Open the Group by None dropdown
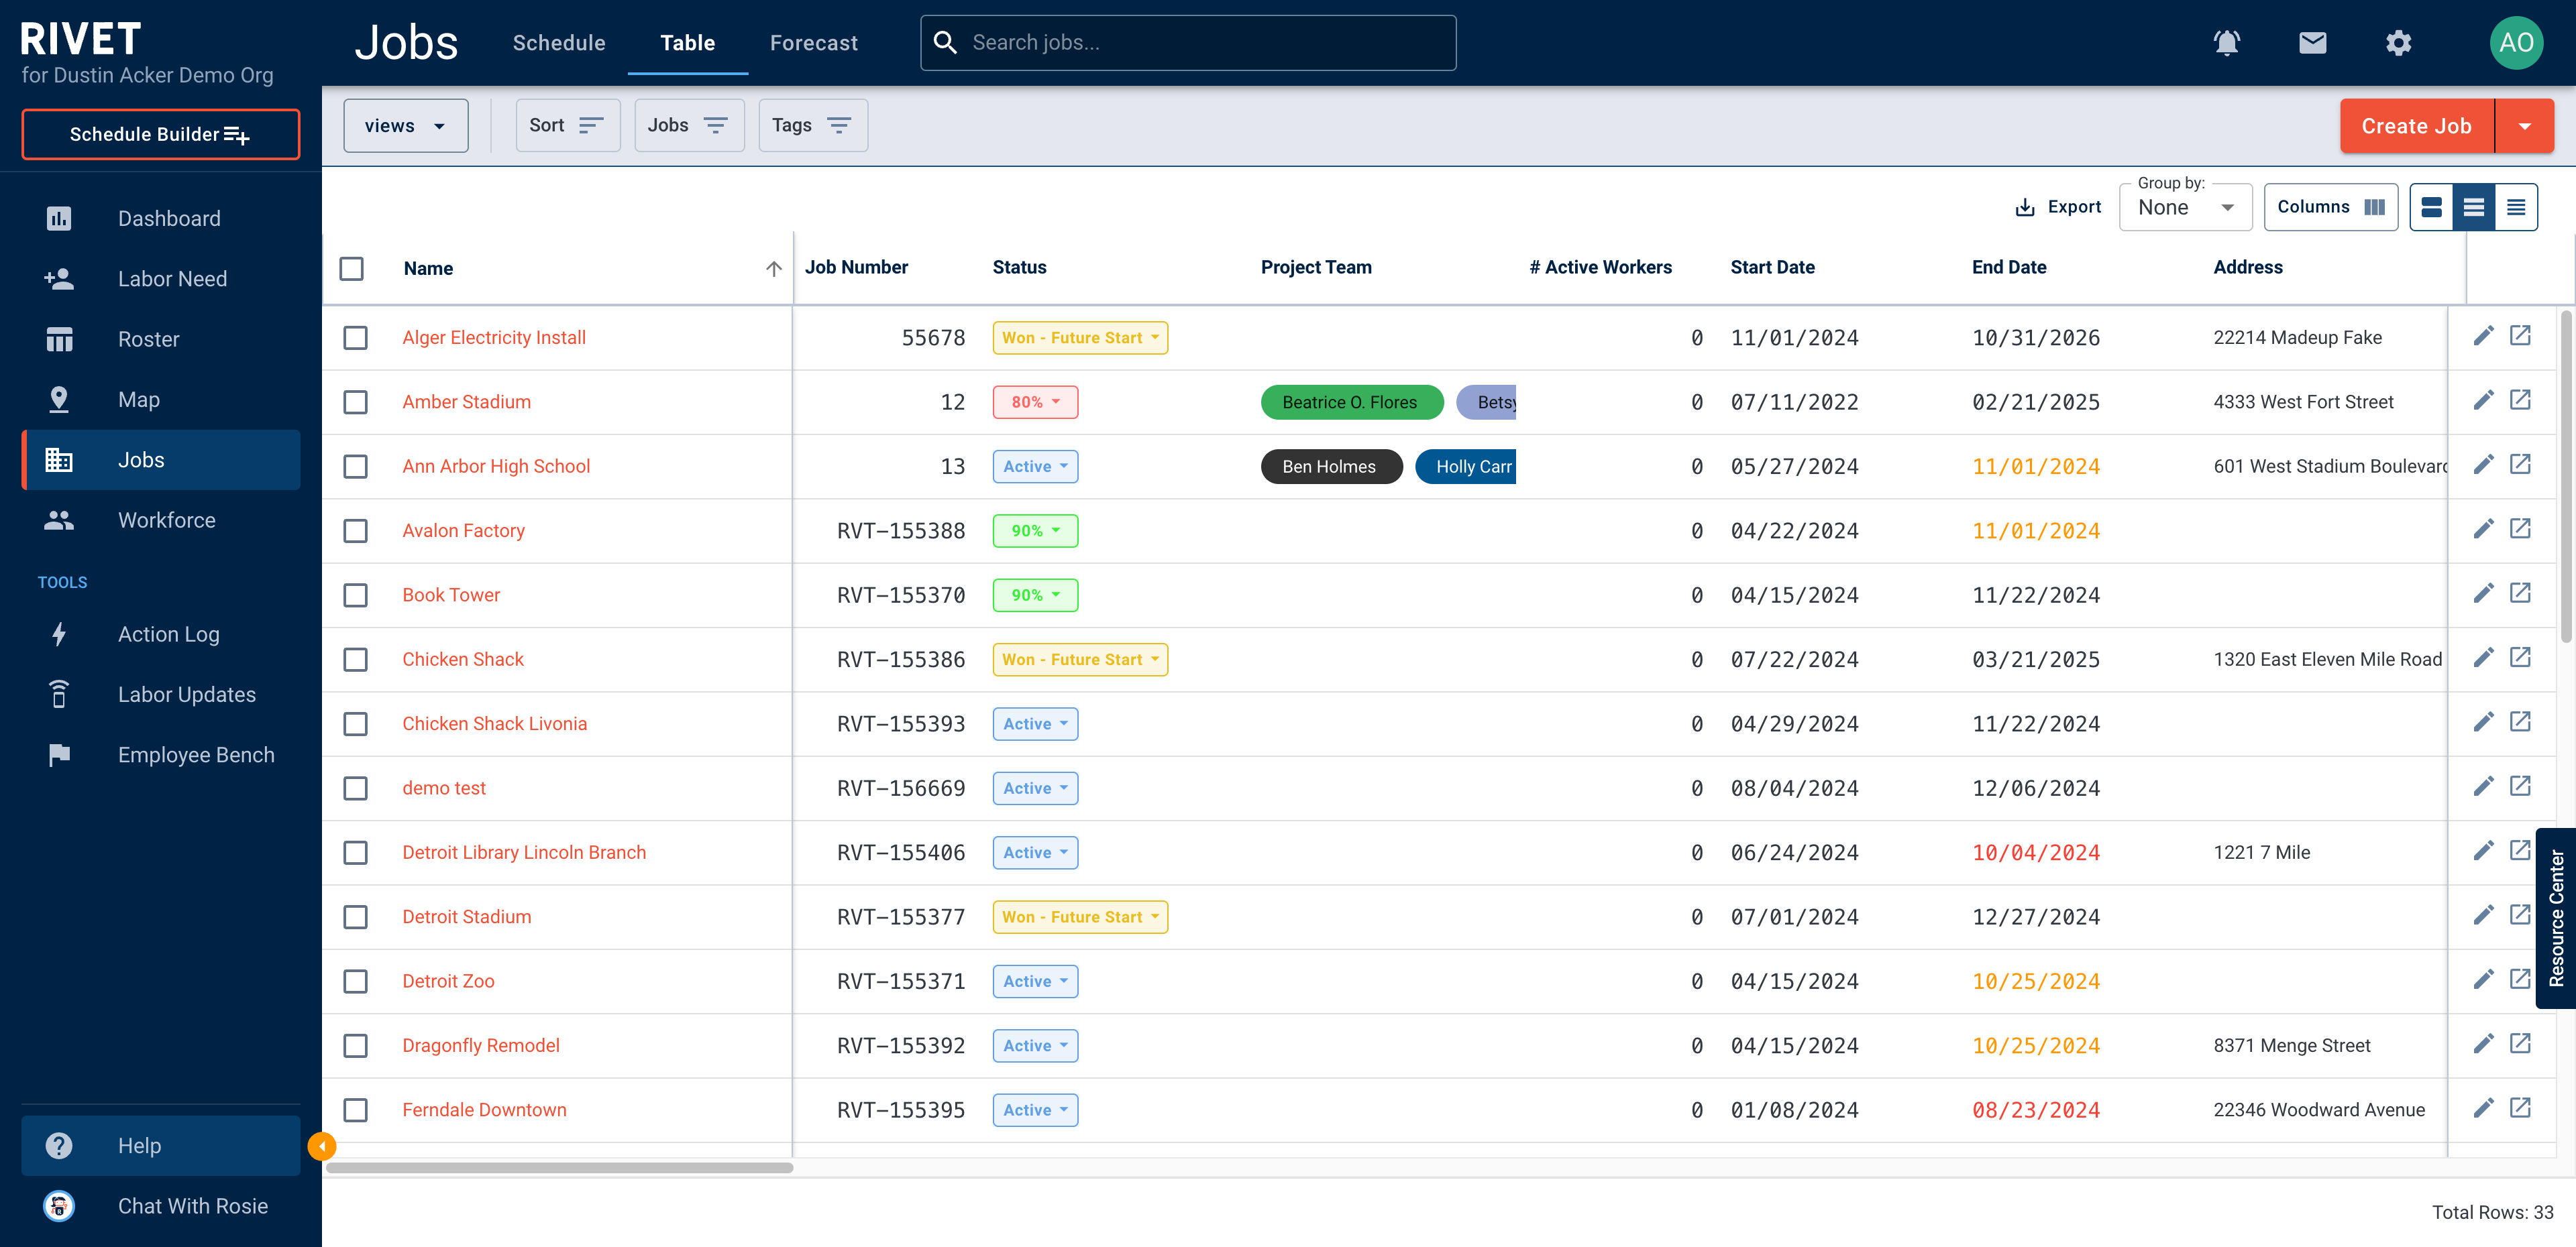 2185,207
